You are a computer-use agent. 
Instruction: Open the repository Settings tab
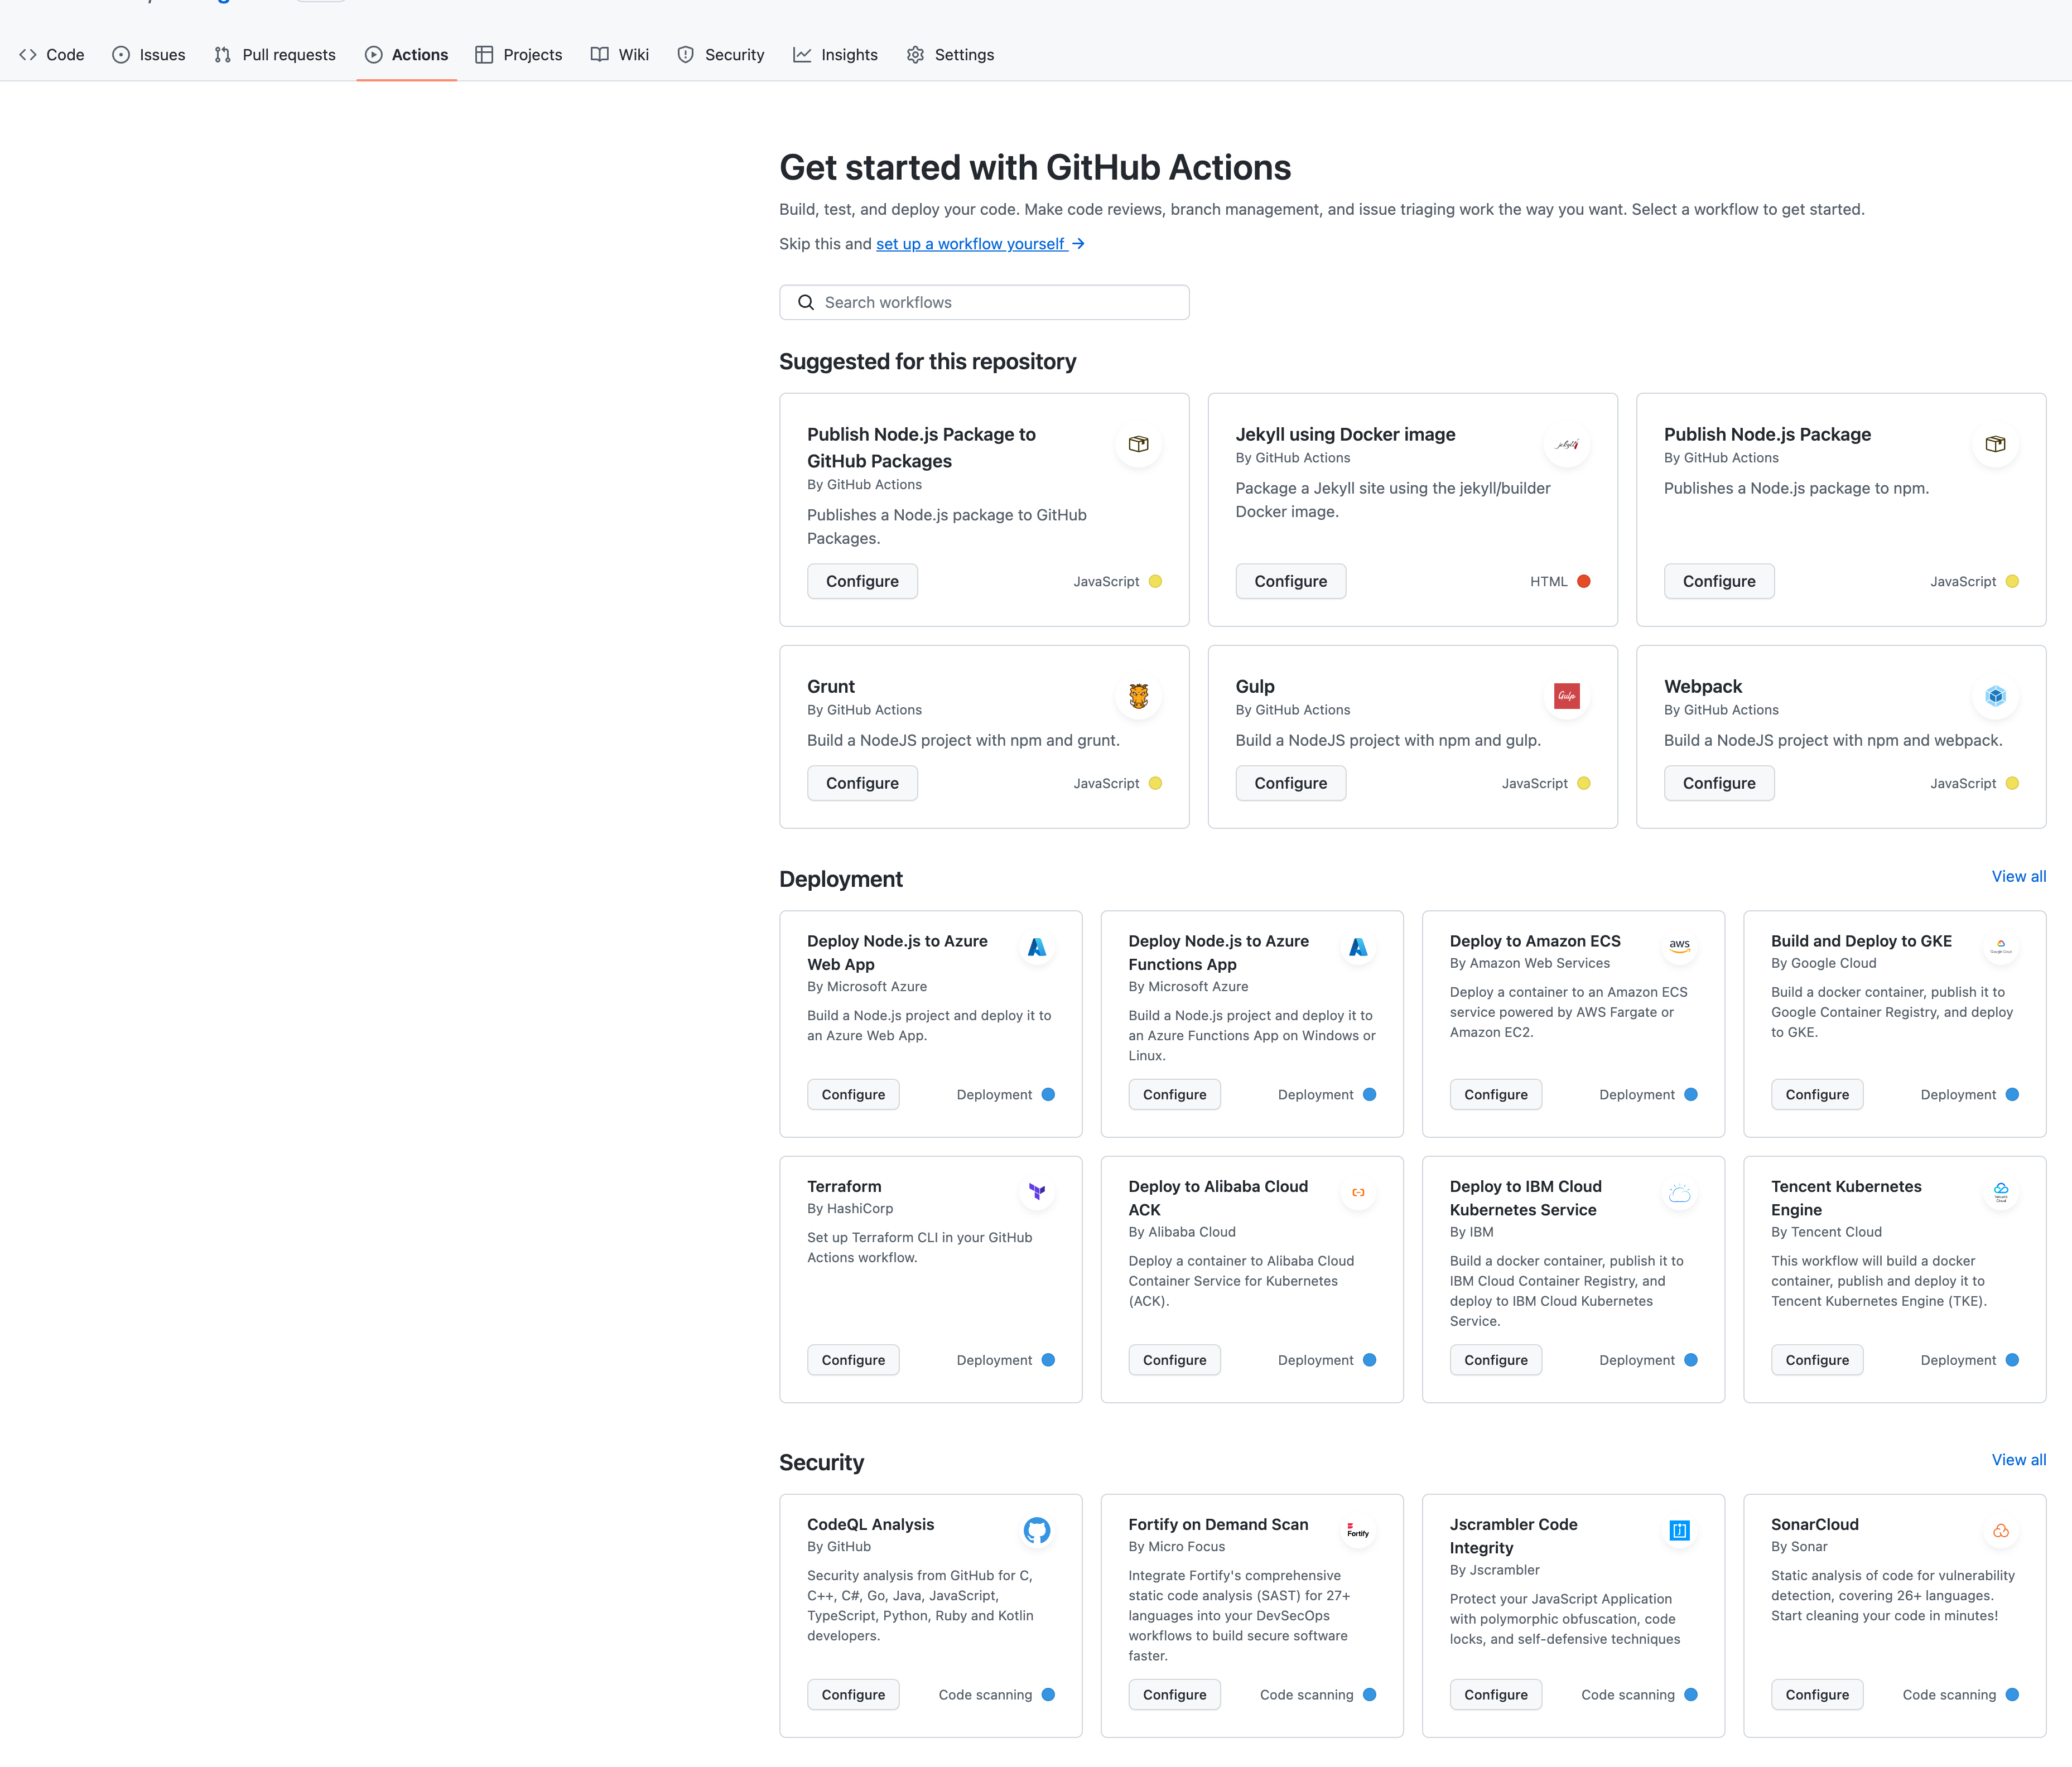pyautogui.click(x=950, y=55)
